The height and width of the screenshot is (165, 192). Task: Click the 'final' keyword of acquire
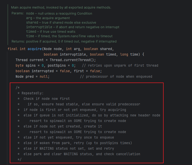13,49
